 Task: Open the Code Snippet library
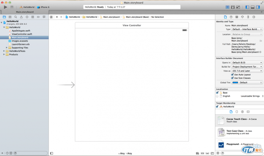(x=237, y=112)
